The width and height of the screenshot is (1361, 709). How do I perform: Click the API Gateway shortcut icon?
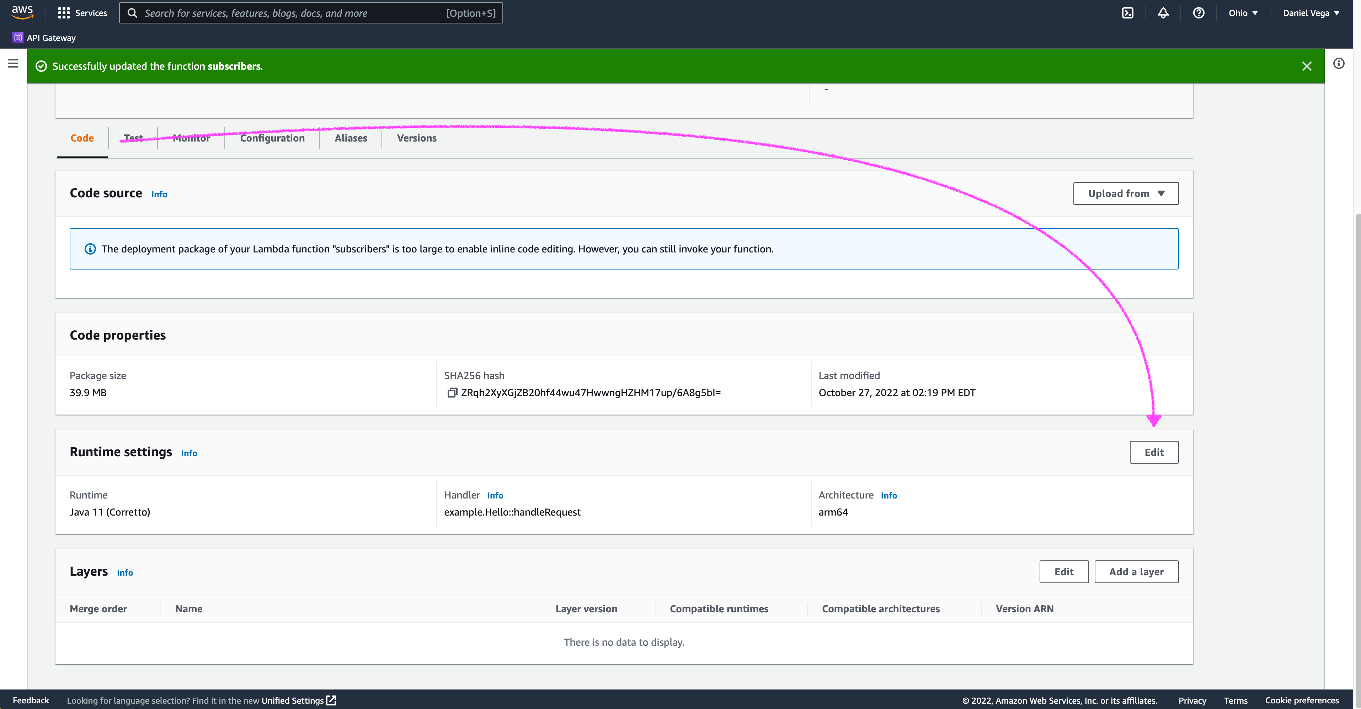pyautogui.click(x=18, y=37)
